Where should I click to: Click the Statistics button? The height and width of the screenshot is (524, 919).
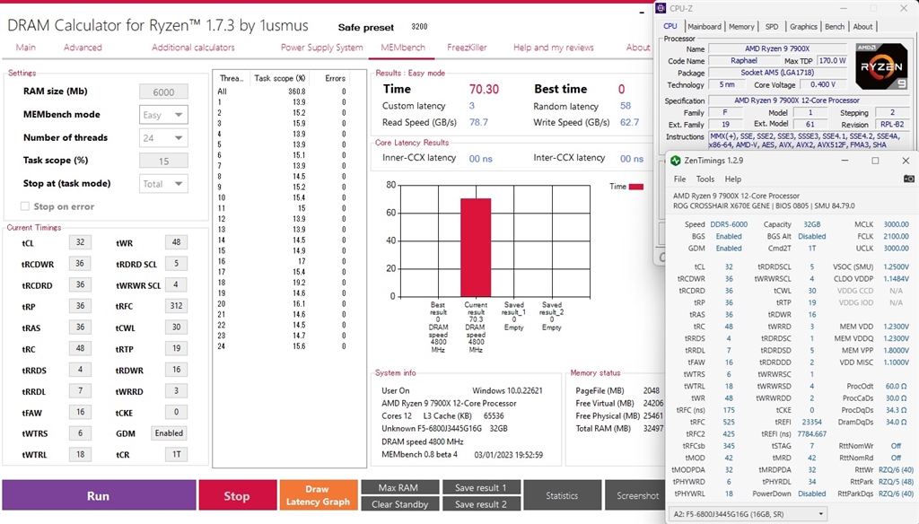[x=562, y=495]
